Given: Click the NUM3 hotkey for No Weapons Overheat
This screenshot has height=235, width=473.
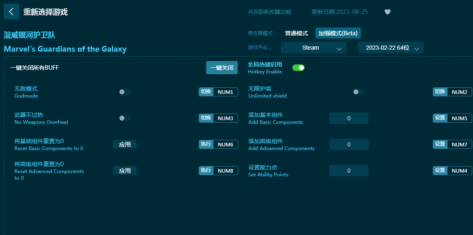Looking at the screenshot, I should point(225,118).
